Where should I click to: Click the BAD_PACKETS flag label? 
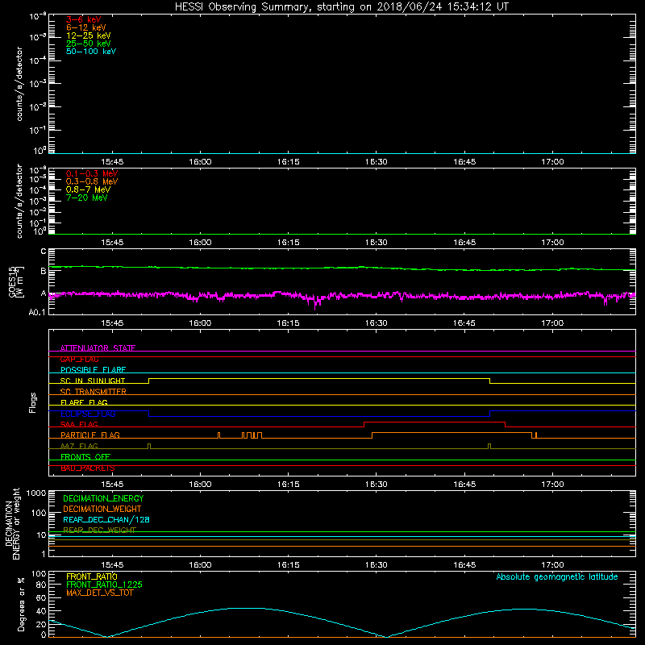click(88, 468)
